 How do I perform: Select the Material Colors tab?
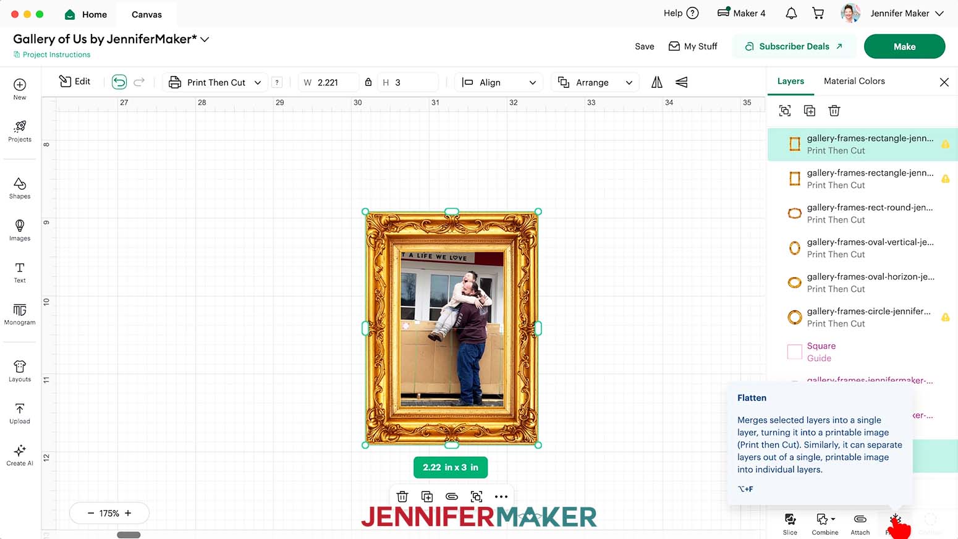tap(854, 81)
